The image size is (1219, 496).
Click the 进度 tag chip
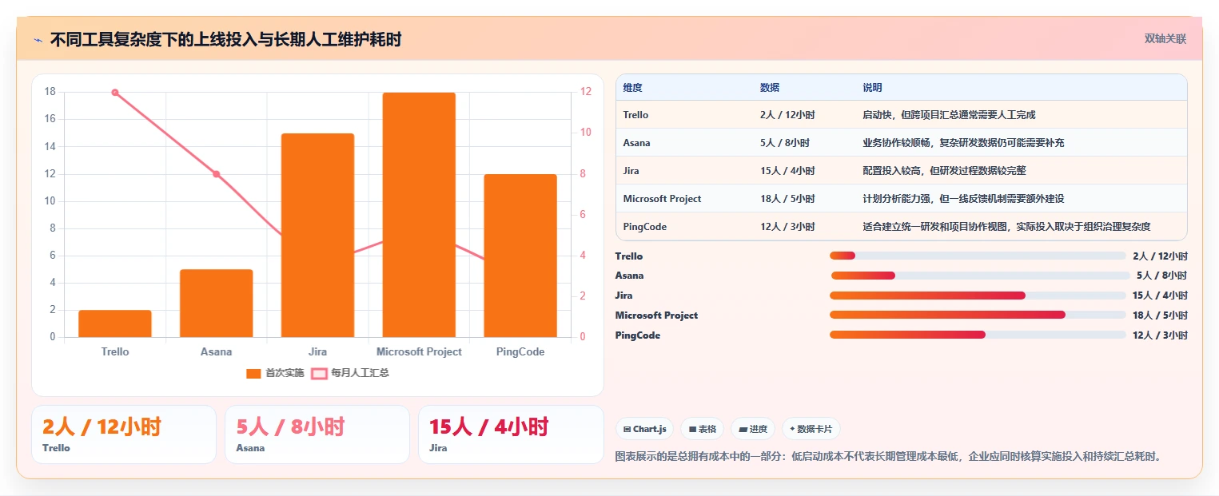click(x=753, y=429)
